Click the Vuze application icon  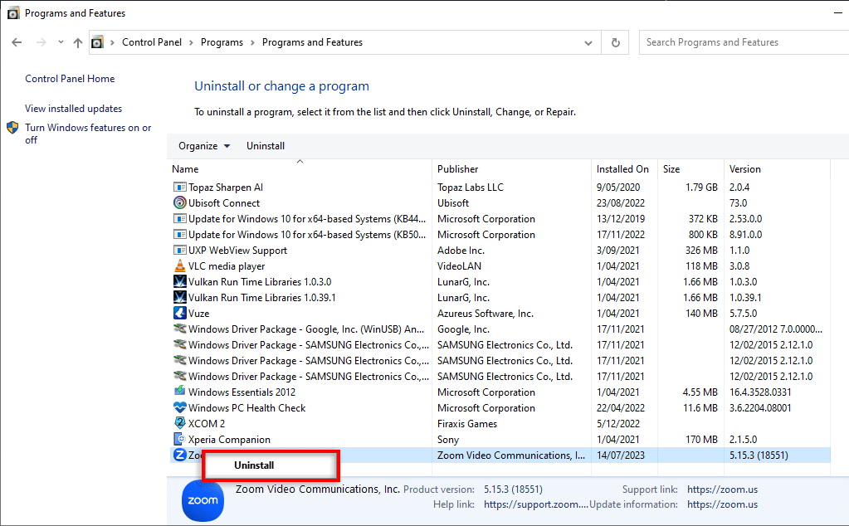180,314
